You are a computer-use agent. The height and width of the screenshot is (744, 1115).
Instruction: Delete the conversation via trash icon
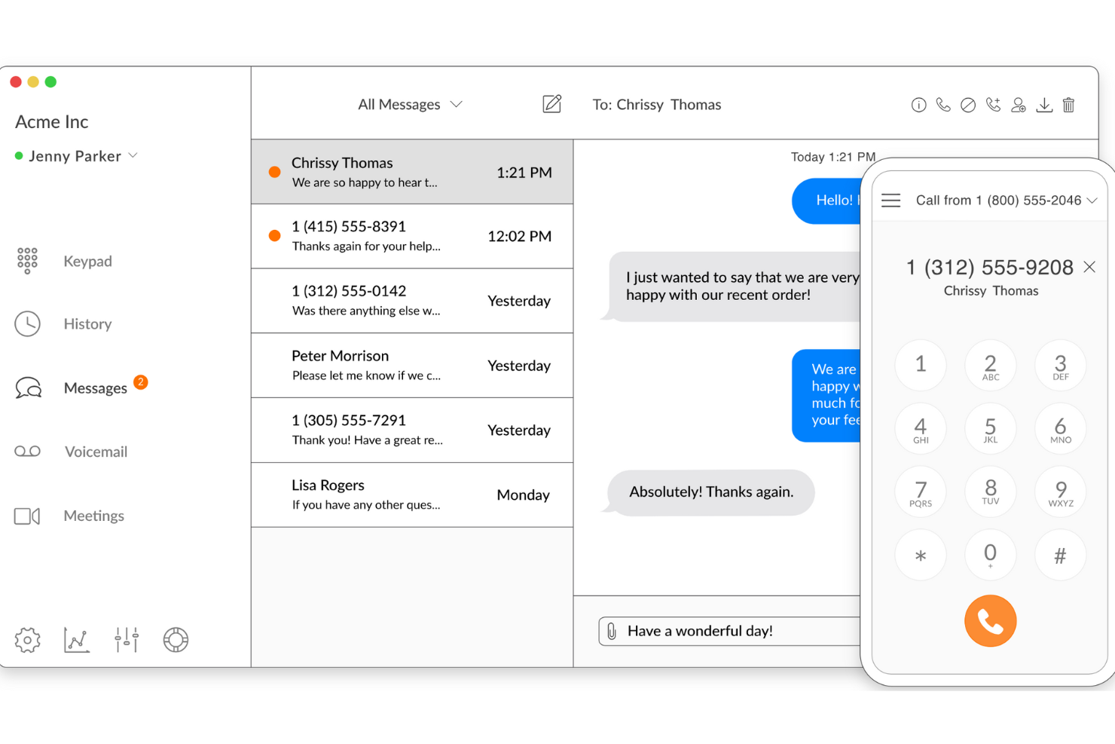[x=1068, y=106]
